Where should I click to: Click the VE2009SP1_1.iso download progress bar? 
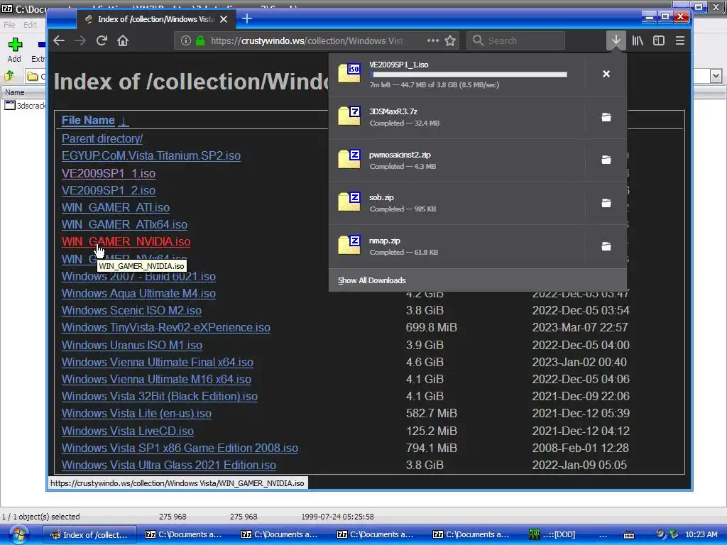pos(469,74)
